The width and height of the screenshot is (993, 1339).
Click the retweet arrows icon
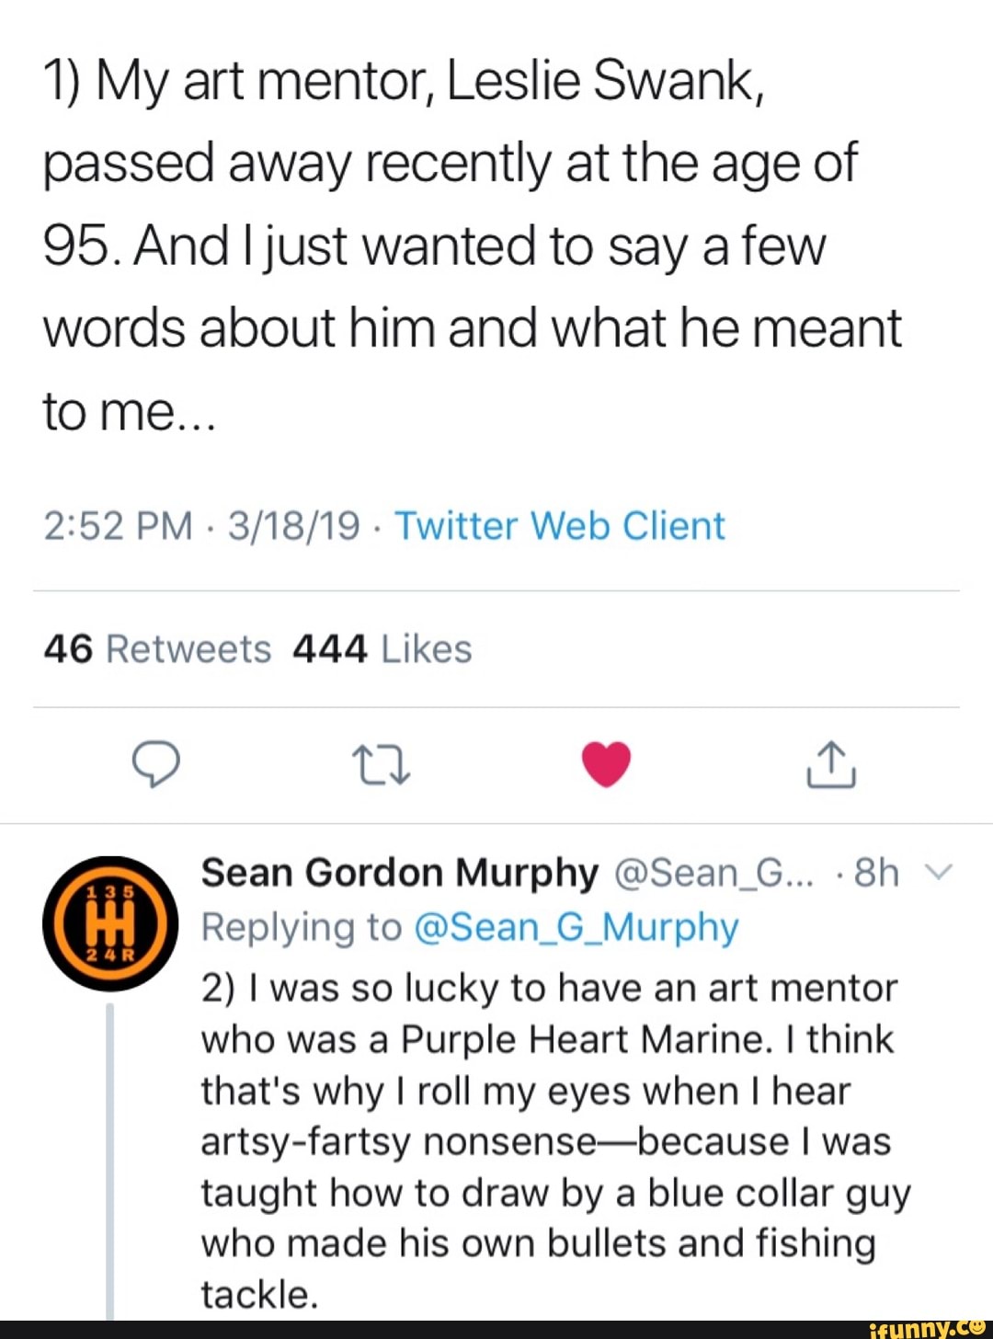click(x=381, y=765)
